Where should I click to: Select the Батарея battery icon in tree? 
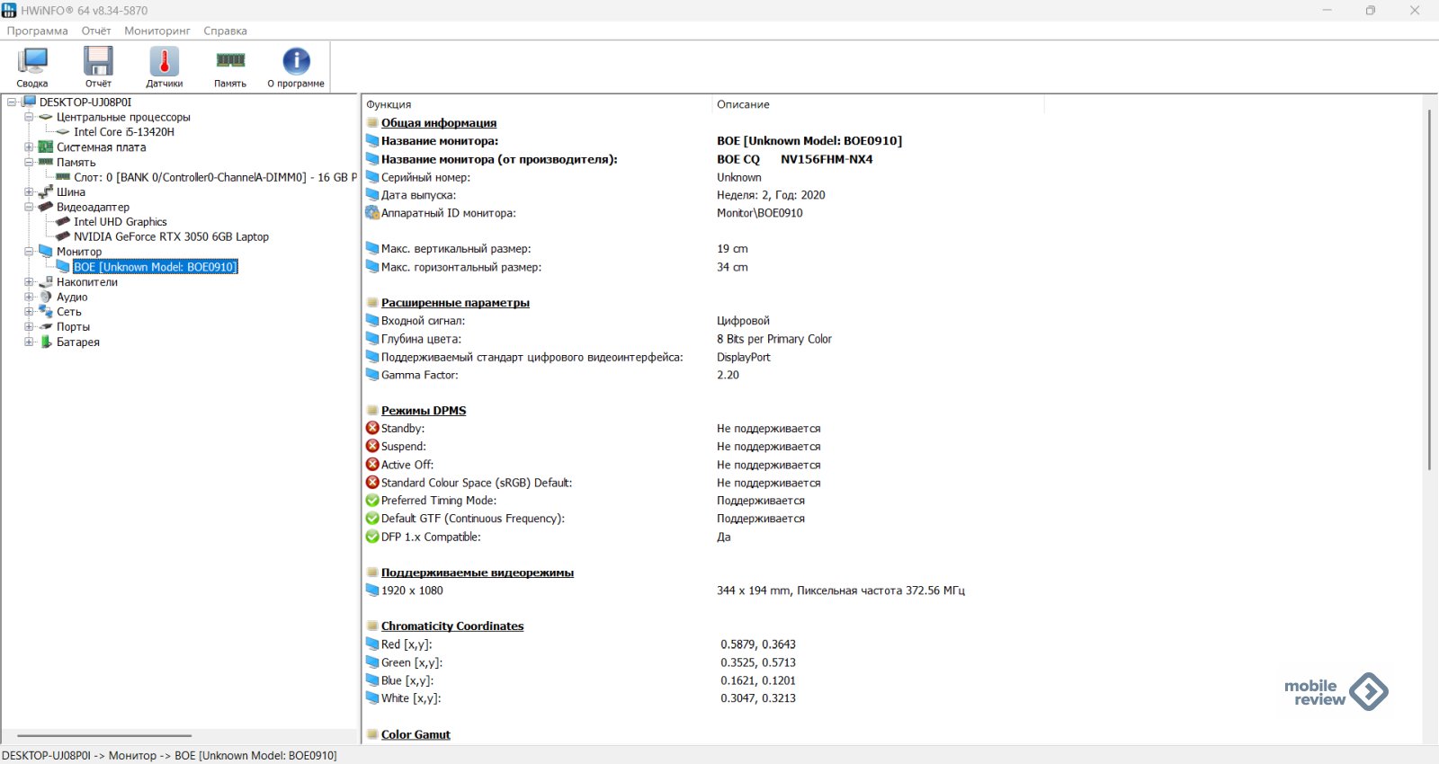pyautogui.click(x=46, y=342)
